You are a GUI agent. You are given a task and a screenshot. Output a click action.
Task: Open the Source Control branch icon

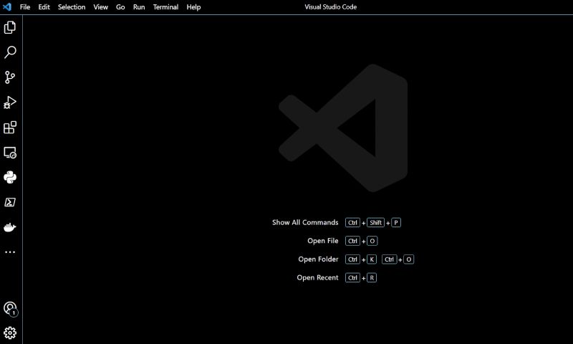tap(10, 77)
